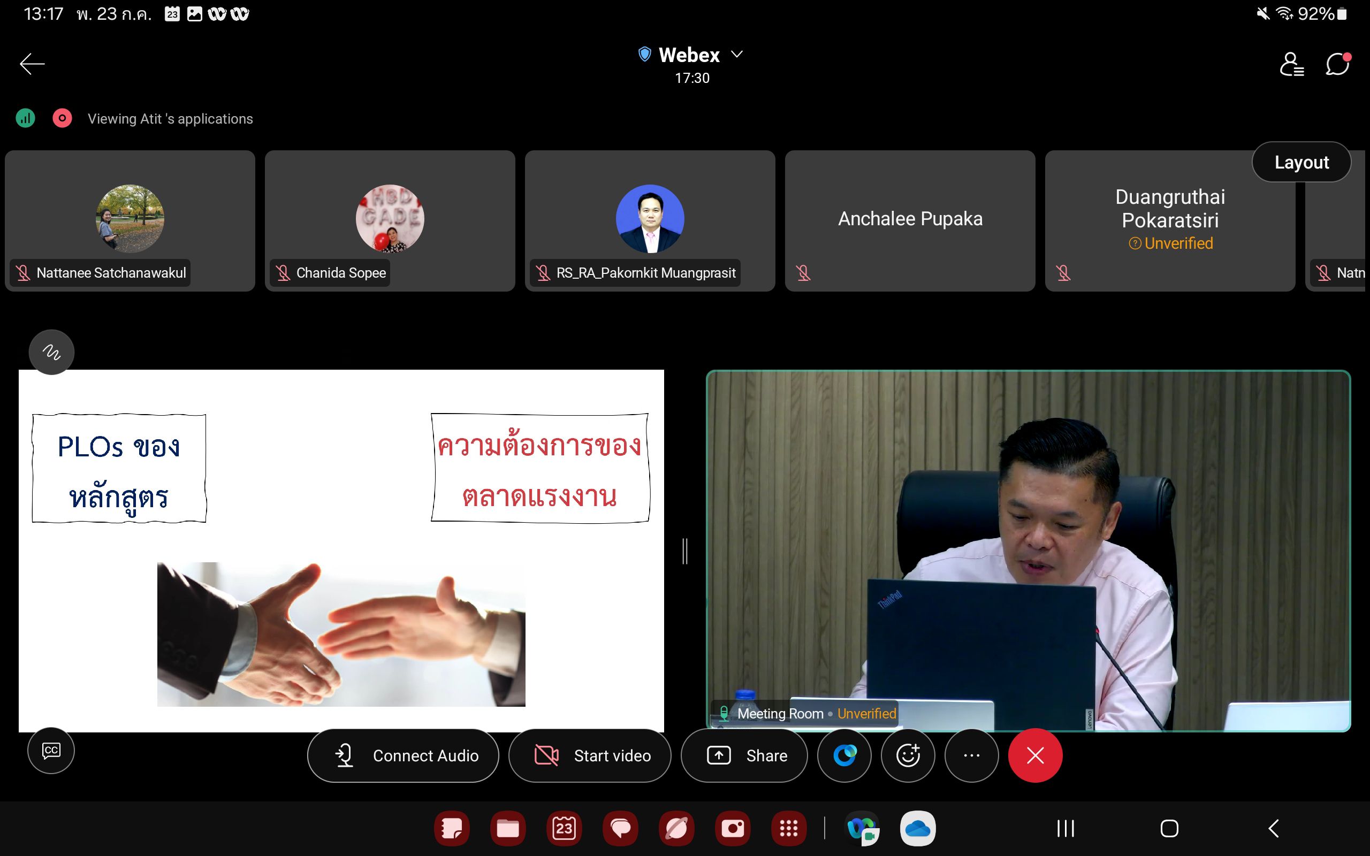Open the OneDrive app in taskbar

tap(918, 829)
